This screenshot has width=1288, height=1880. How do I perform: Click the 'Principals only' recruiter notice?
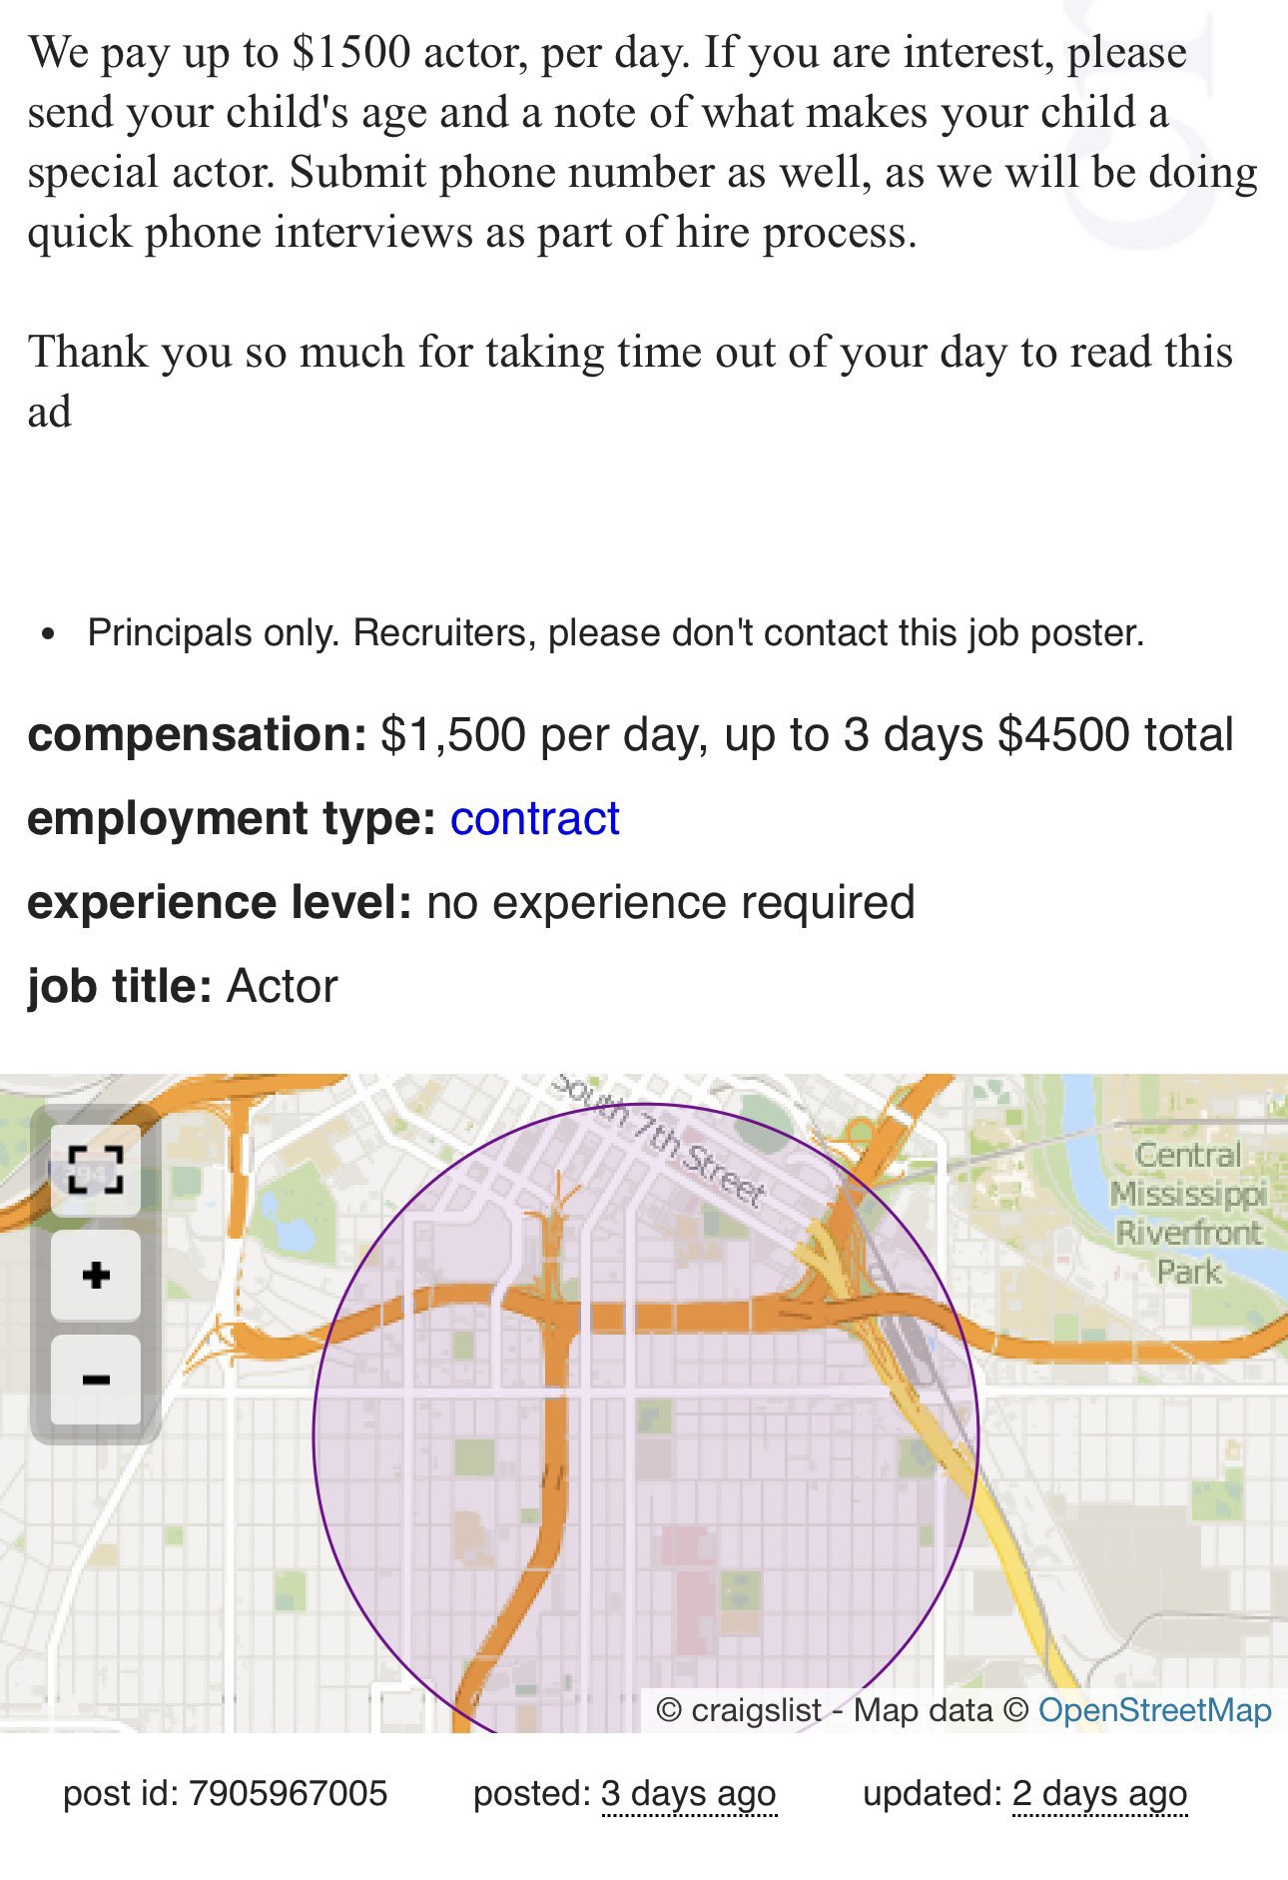(615, 633)
